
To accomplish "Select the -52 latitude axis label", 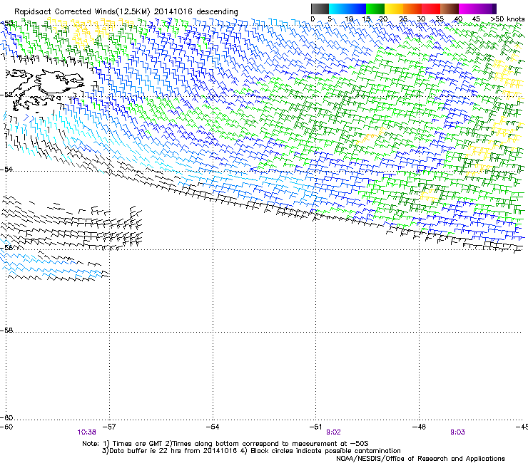I will click(6, 95).
